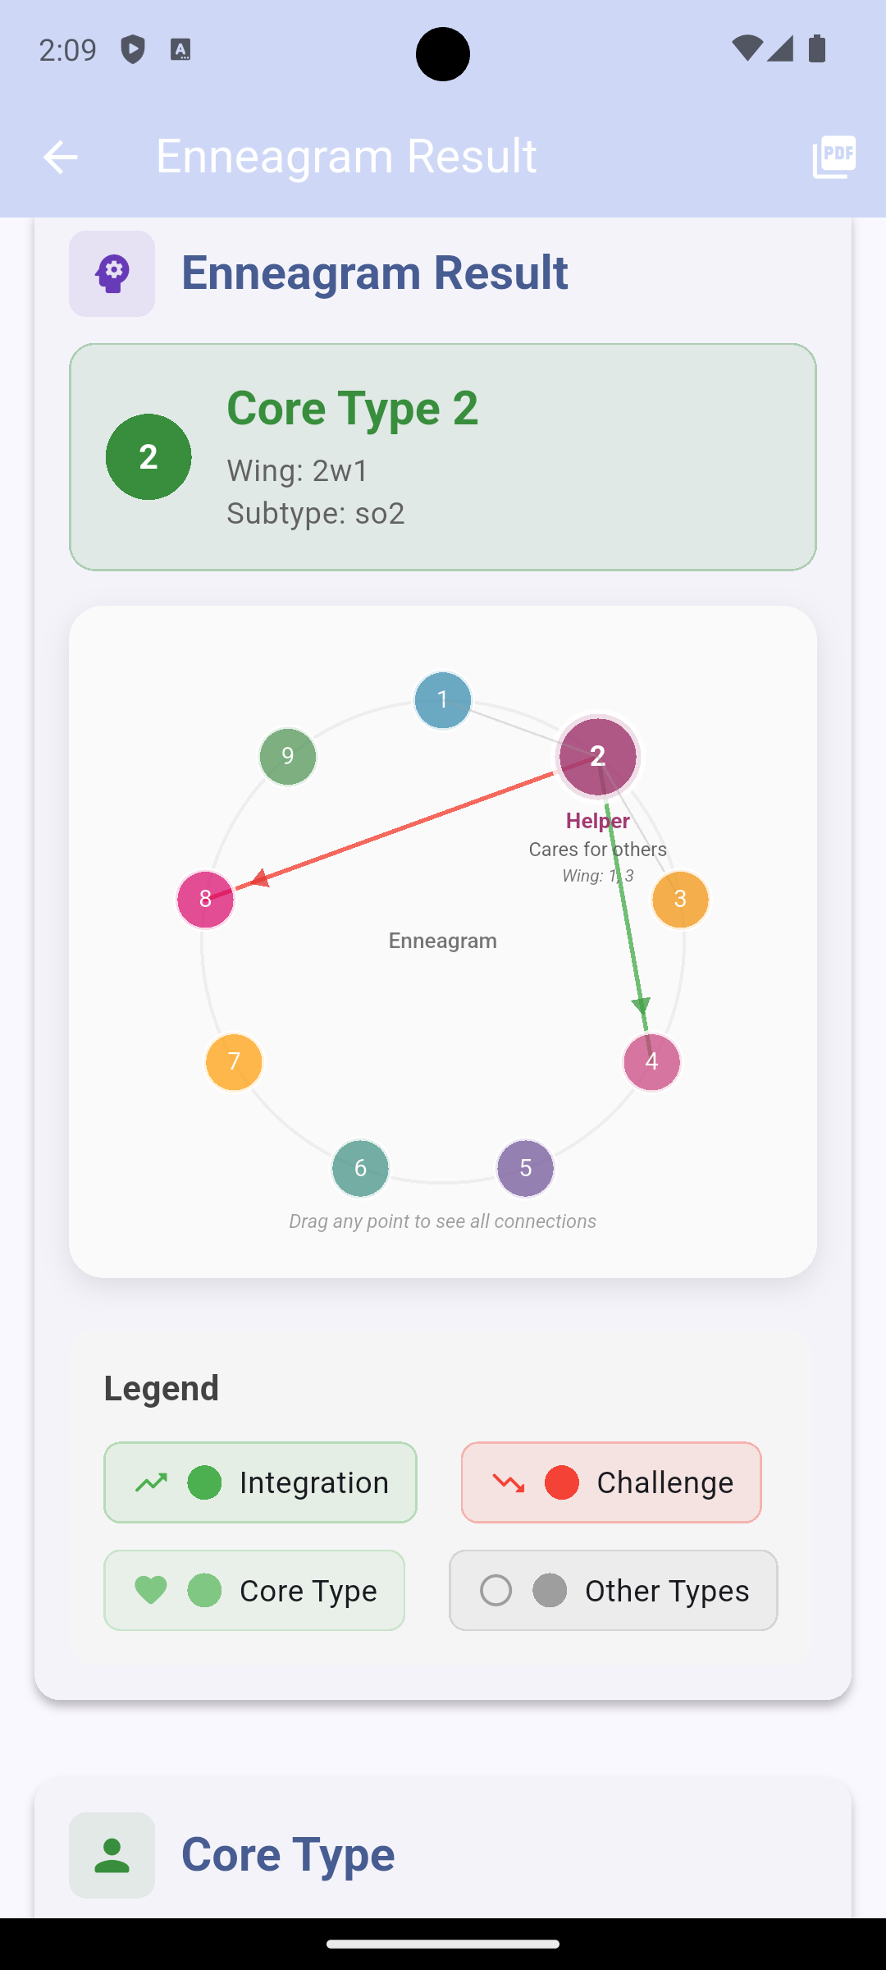886x1970 pixels.
Task: Select node 4 on the Enneagram circle
Action: click(651, 1062)
